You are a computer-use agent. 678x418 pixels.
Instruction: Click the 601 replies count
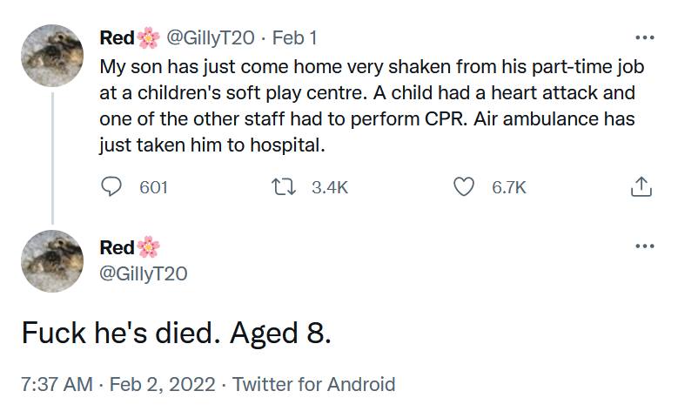(x=153, y=186)
